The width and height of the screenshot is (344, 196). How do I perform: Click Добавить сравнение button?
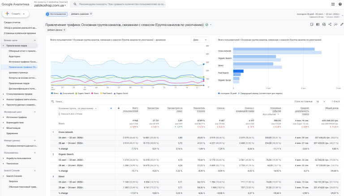coord(81,14)
